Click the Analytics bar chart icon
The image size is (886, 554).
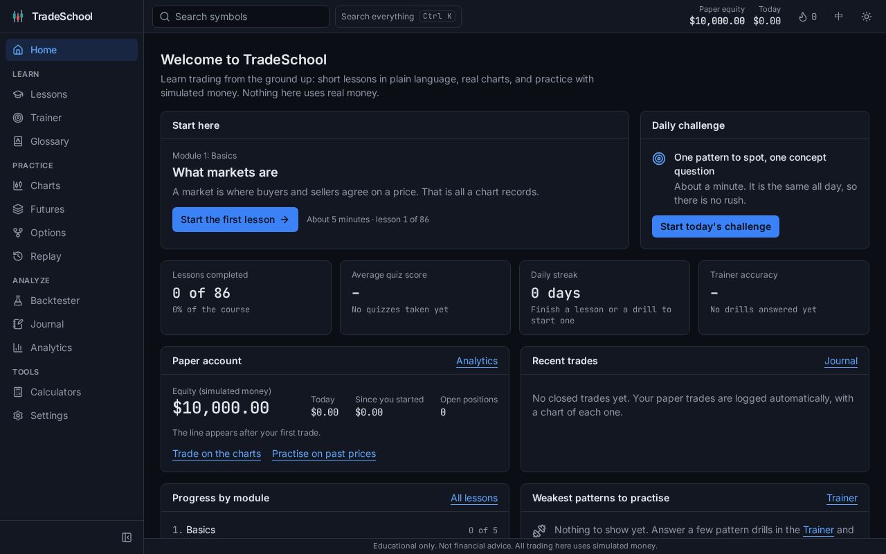click(18, 348)
